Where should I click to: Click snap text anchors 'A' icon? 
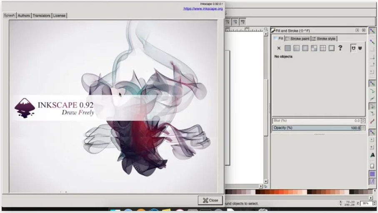tap(372, 155)
